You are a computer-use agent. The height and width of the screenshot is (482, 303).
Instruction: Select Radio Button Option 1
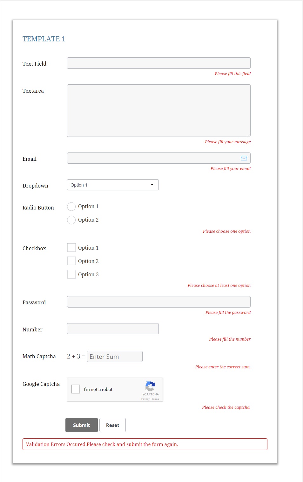click(71, 207)
